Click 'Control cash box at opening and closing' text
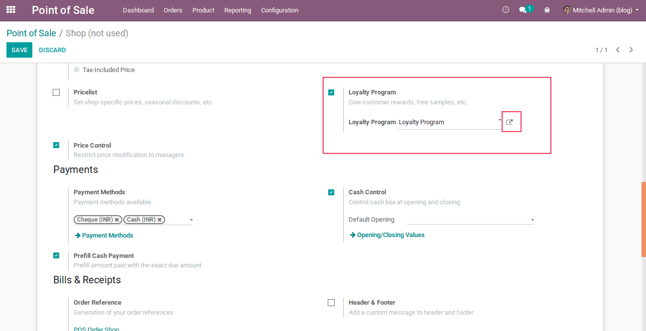The width and height of the screenshot is (646, 331). 404,202
